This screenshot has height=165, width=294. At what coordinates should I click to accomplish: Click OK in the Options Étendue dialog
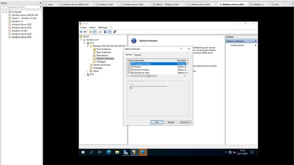pos(157,122)
